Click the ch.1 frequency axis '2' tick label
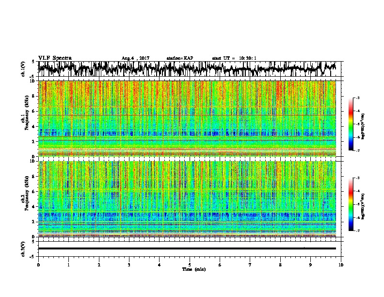The image size is (384, 297). pyautogui.click(x=34, y=142)
